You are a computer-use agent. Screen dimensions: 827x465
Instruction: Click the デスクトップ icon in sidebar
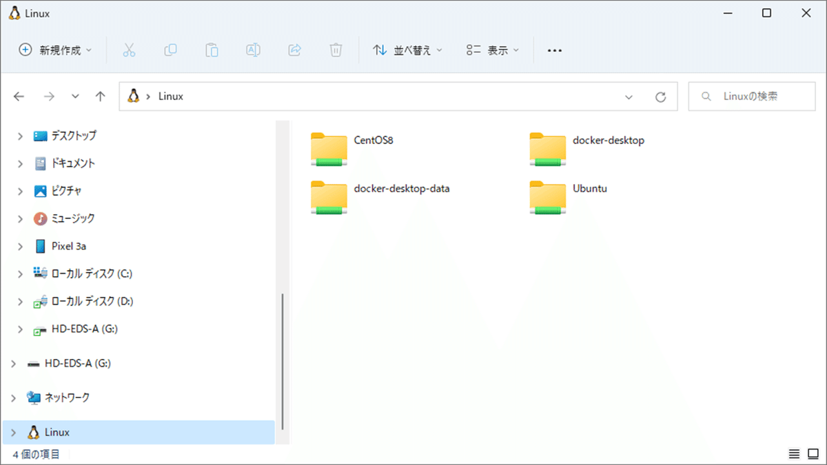tap(41, 136)
